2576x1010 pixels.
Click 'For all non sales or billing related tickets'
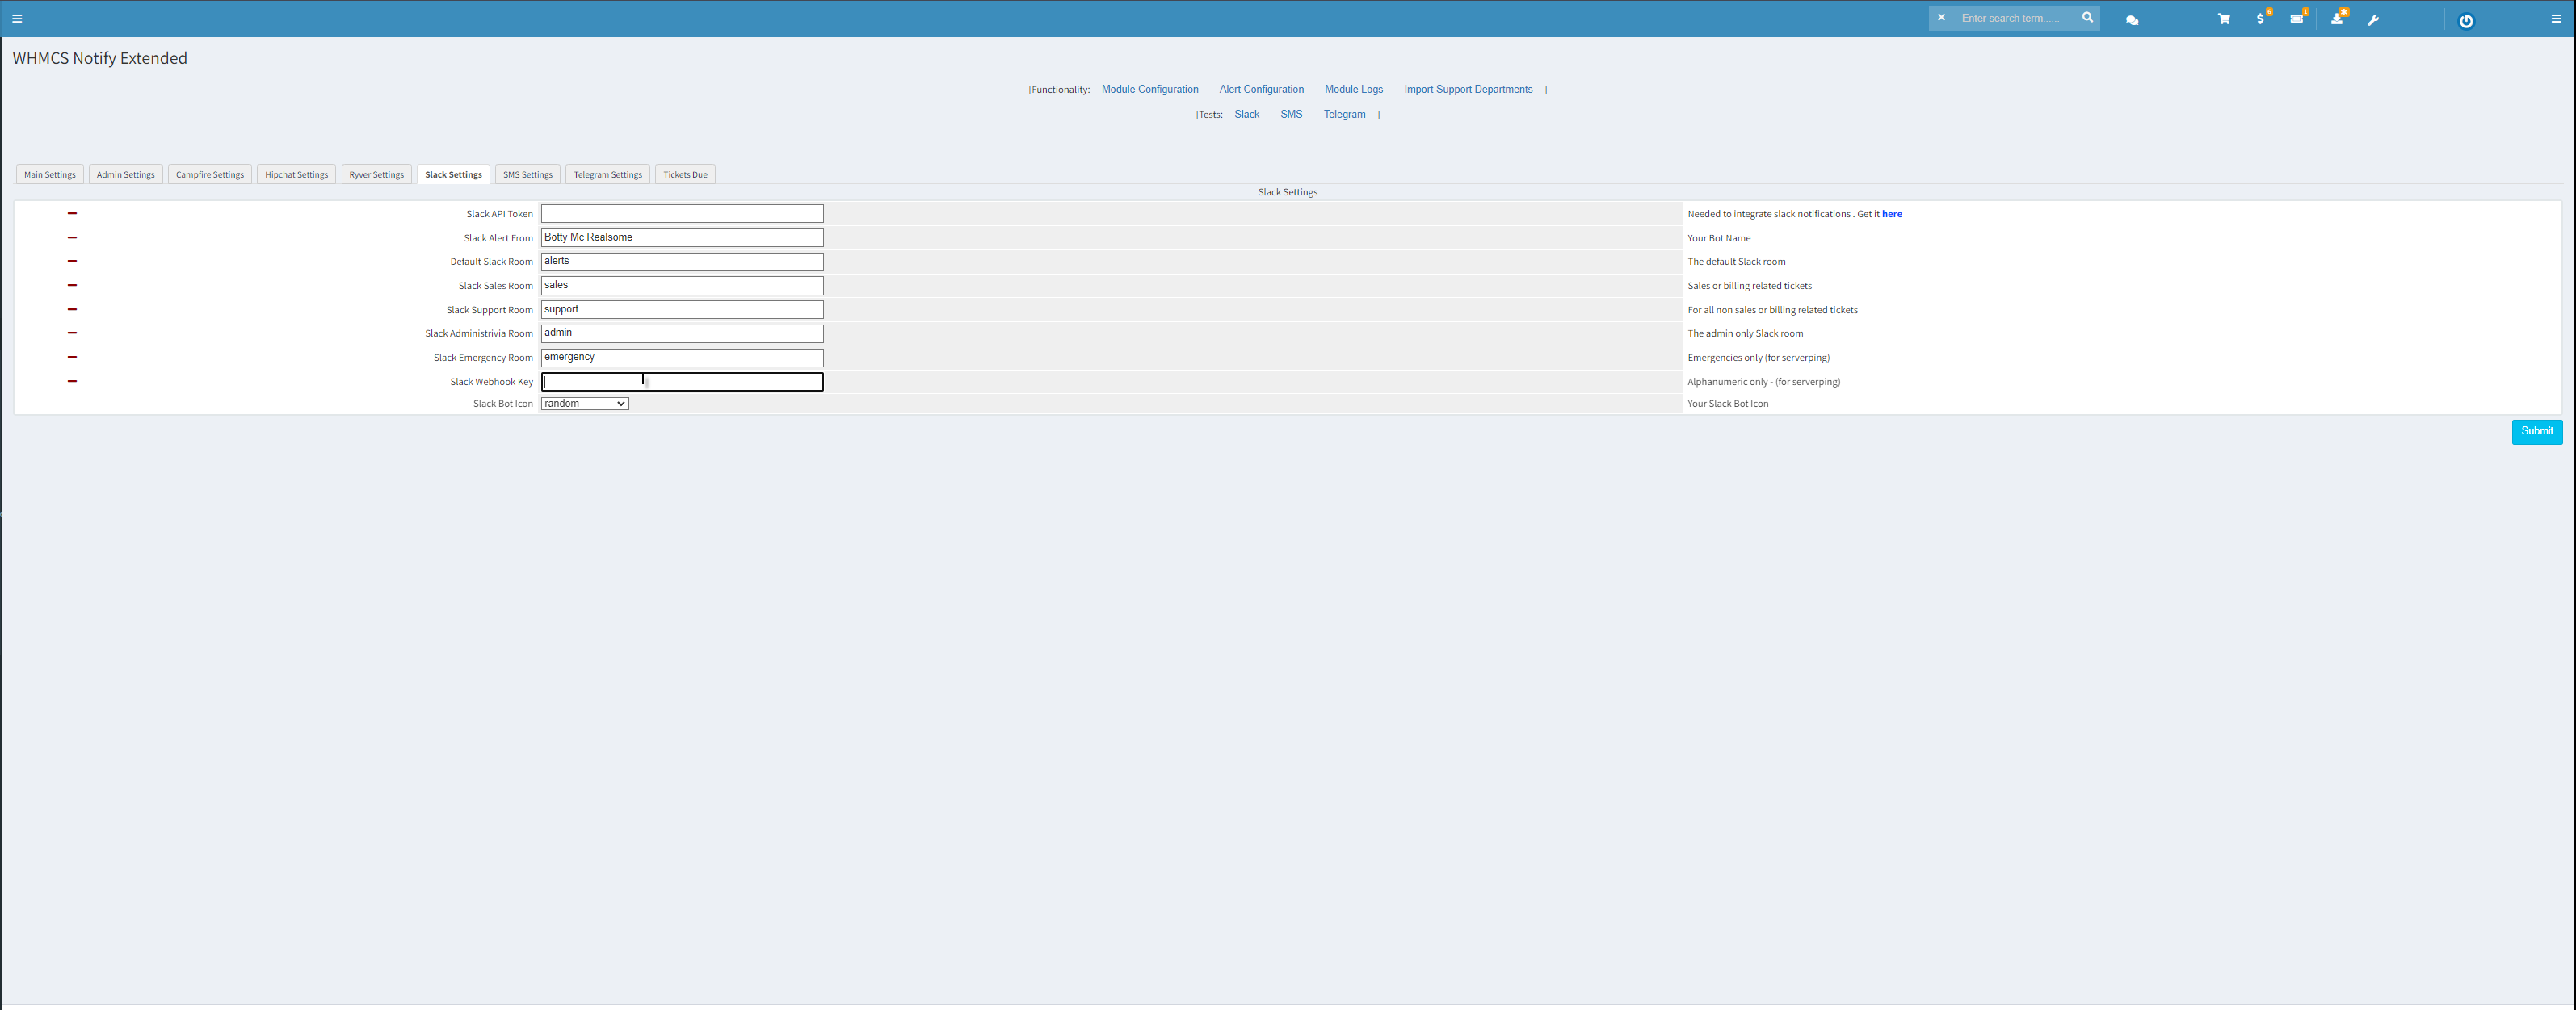[1772, 310]
